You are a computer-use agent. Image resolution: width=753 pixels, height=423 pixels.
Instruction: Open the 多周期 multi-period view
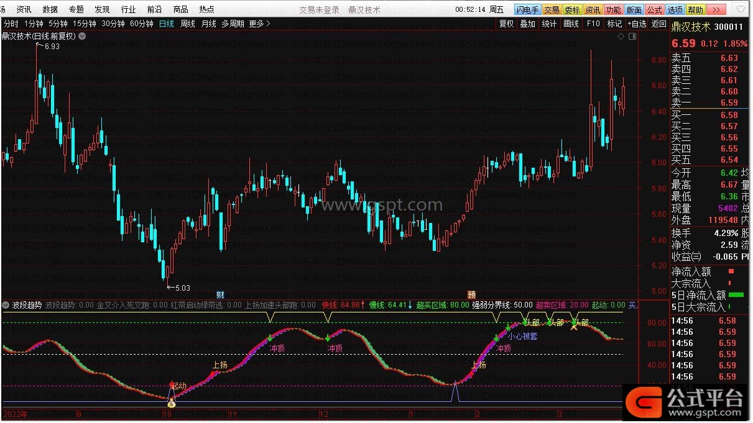click(x=233, y=24)
